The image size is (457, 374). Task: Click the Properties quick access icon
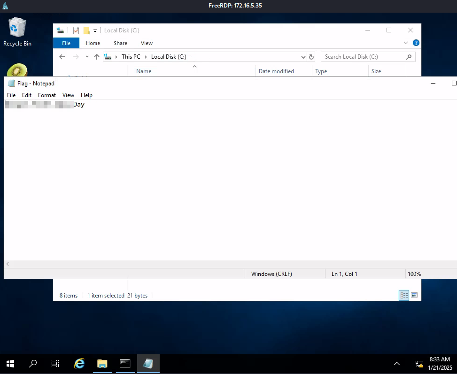pos(76,31)
